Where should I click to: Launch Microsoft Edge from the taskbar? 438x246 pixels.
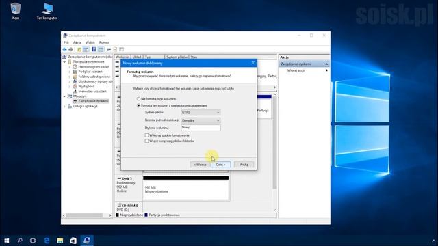click(x=47, y=240)
